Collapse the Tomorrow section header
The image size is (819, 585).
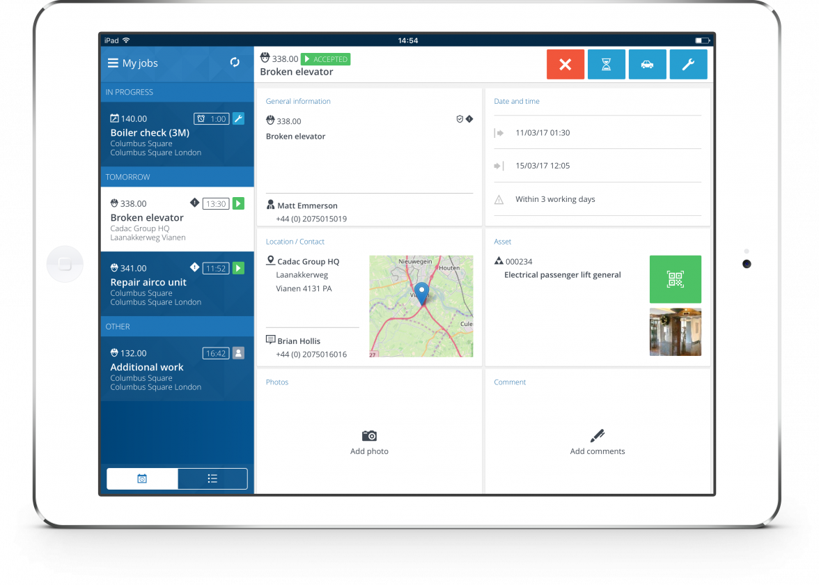(177, 176)
